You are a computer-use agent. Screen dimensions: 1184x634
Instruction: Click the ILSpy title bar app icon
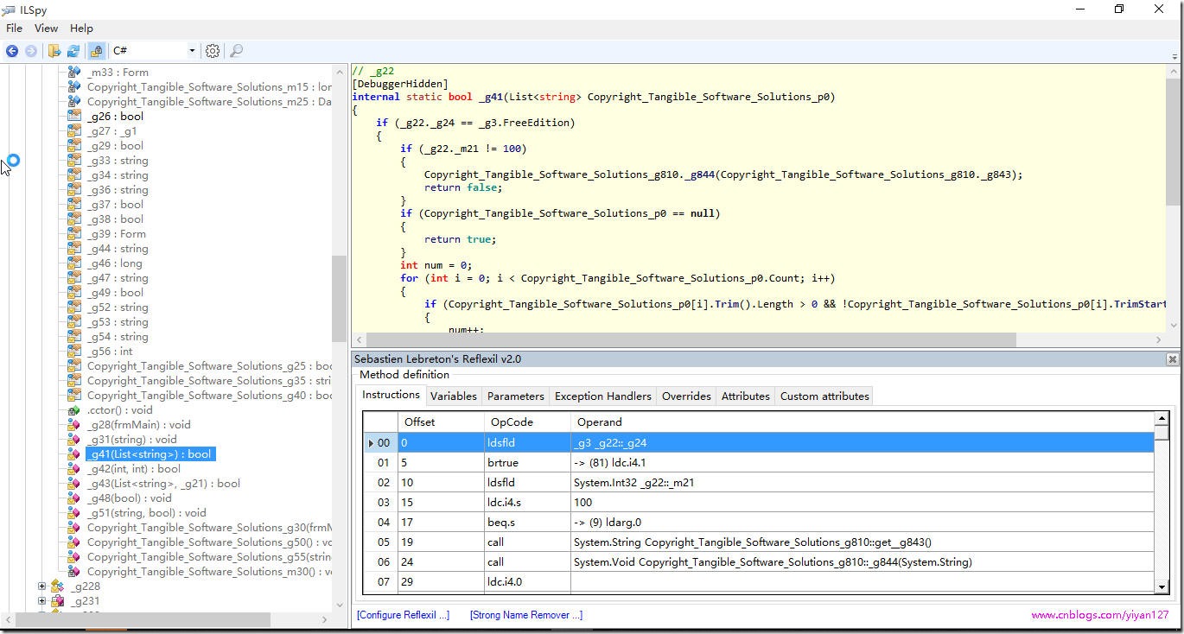pyautogui.click(x=9, y=10)
